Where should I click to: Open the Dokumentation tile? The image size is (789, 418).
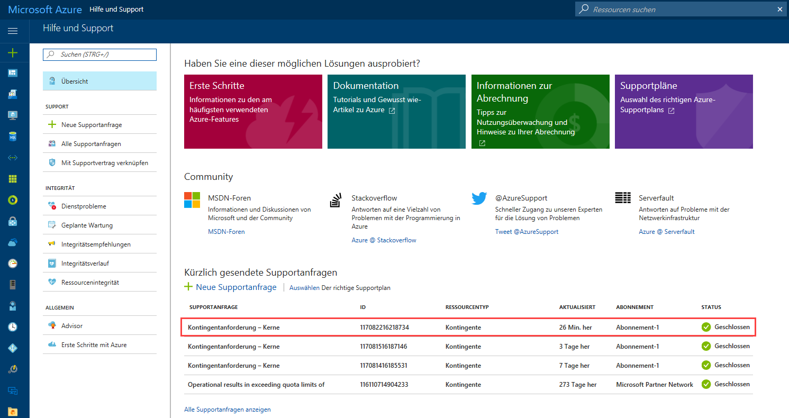pos(396,112)
